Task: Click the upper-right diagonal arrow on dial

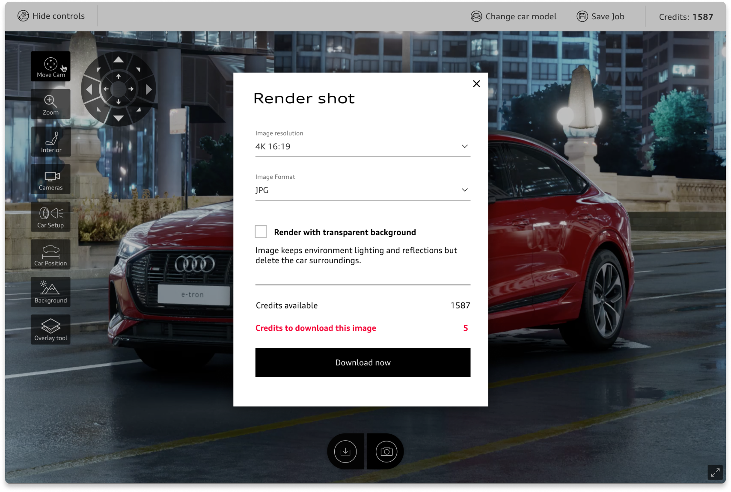Action: (x=138, y=69)
